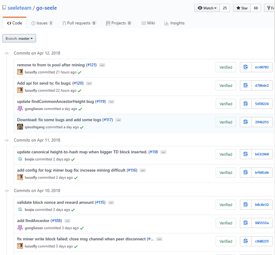This screenshot has width=275, height=255.
Task: Open the go-seele repository link
Action: point(46,8)
